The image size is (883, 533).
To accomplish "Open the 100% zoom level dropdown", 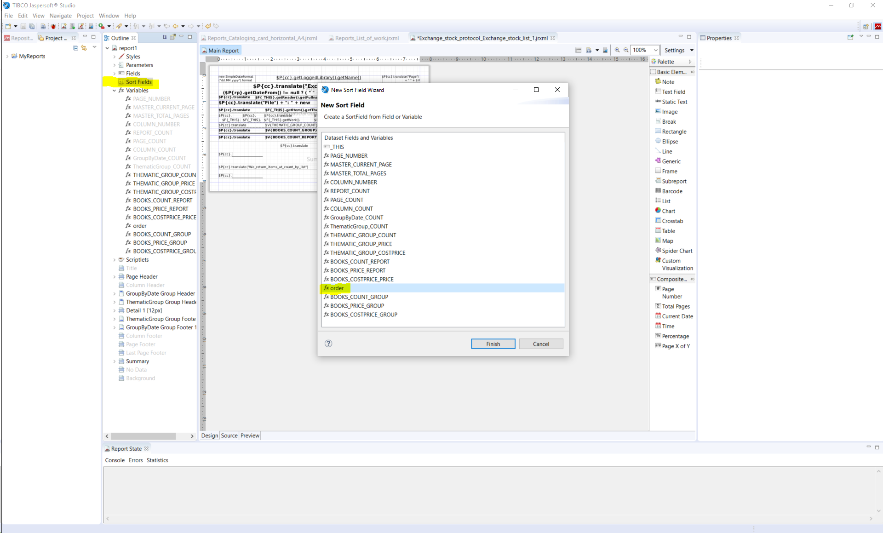I will (655, 50).
